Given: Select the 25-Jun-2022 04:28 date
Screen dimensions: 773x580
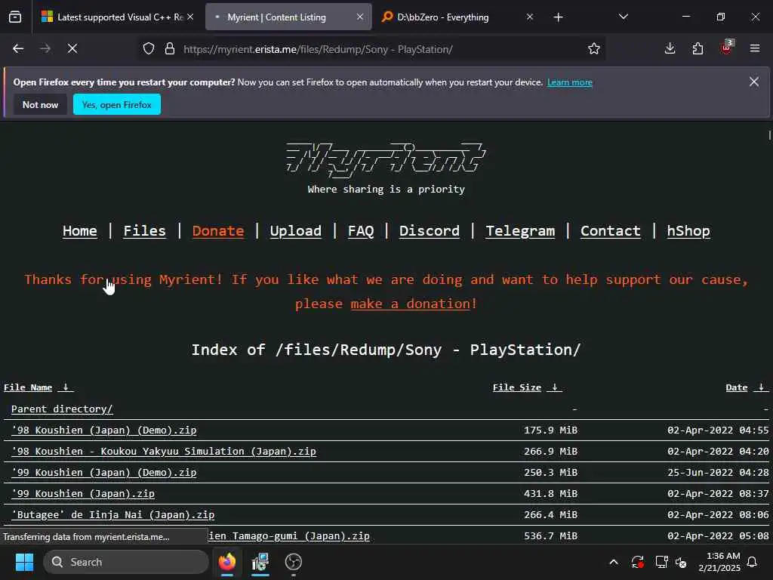Looking at the screenshot, I should [718, 473].
